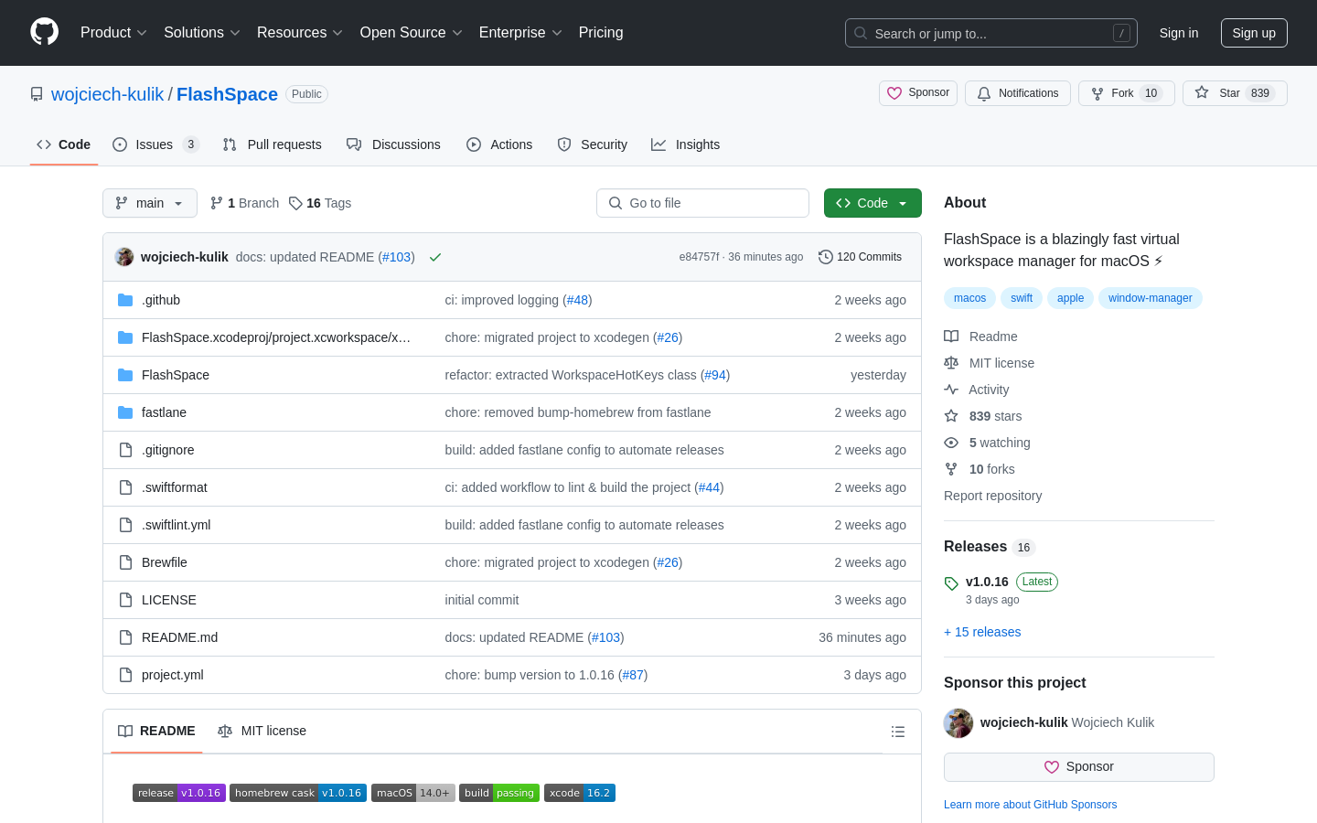Image resolution: width=1317 pixels, height=823 pixels.
Task: Open the 5 watching link
Action: [x=988, y=443]
